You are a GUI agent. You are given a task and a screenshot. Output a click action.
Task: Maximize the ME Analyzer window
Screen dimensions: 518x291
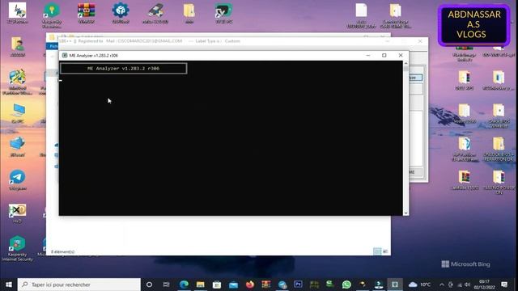click(x=384, y=56)
